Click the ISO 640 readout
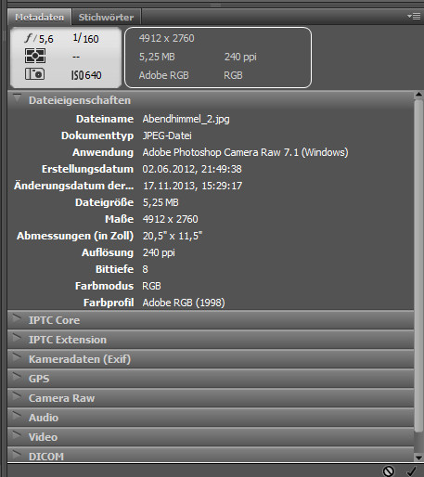The width and height of the screenshot is (424, 477). [x=86, y=75]
